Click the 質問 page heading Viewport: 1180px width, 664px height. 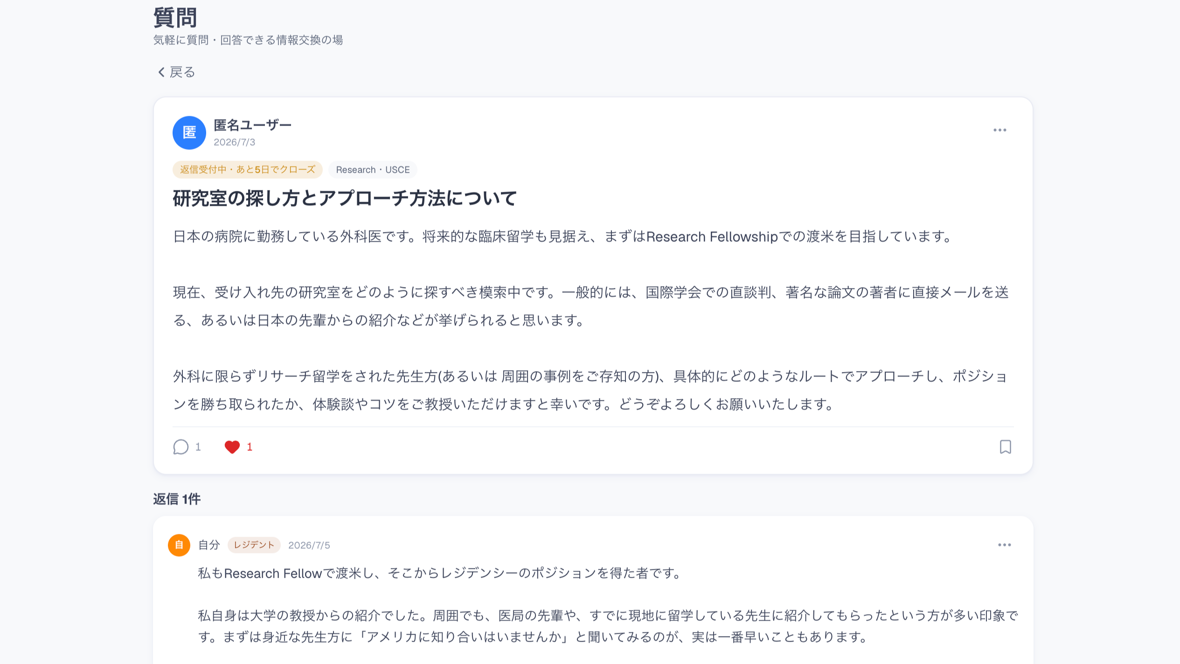[x=175, y=18]
